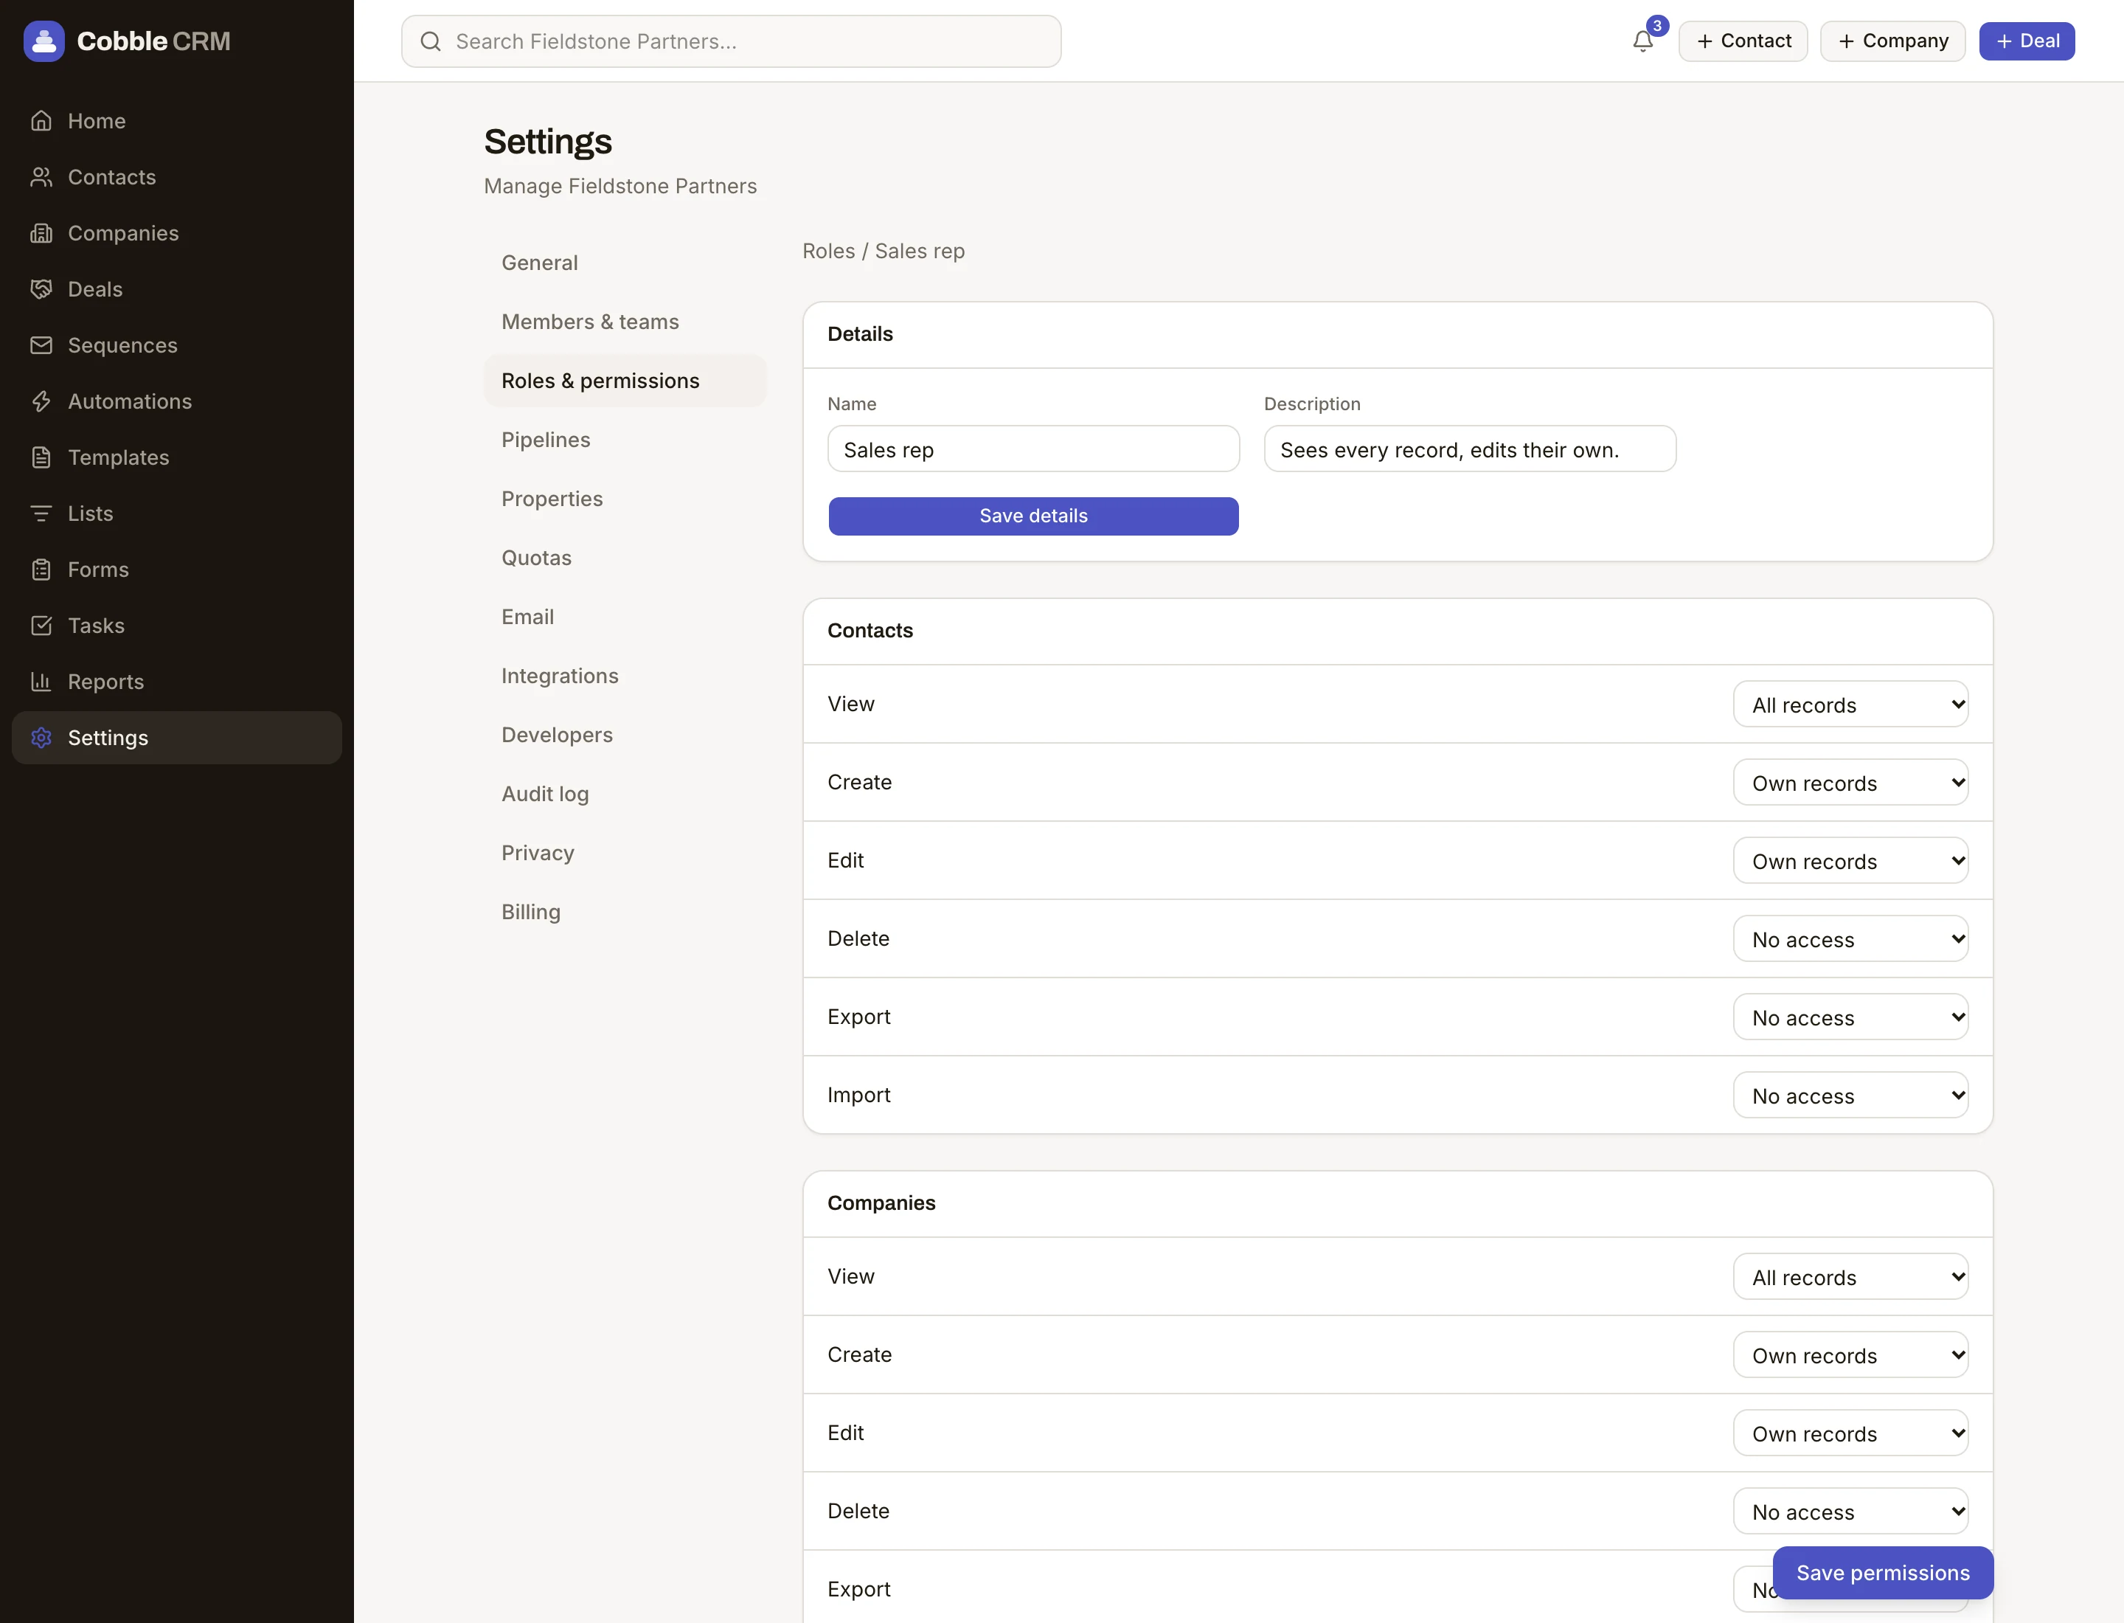
Task: Focus the role Description input field
Action: pyautogui.click(x=1469, y=449)
